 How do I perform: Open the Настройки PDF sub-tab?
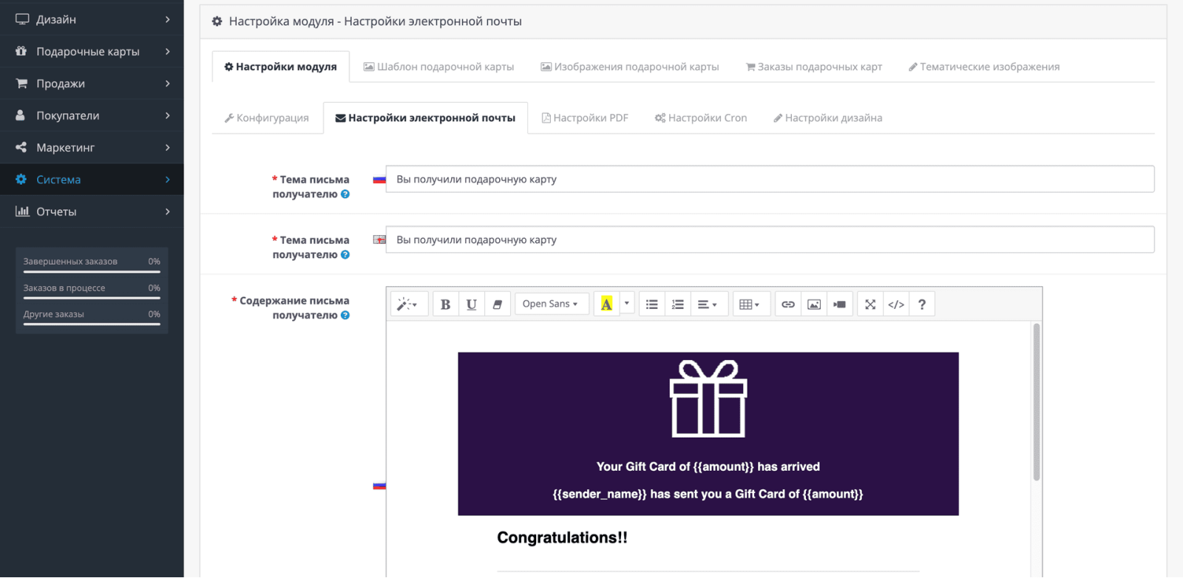585,118
